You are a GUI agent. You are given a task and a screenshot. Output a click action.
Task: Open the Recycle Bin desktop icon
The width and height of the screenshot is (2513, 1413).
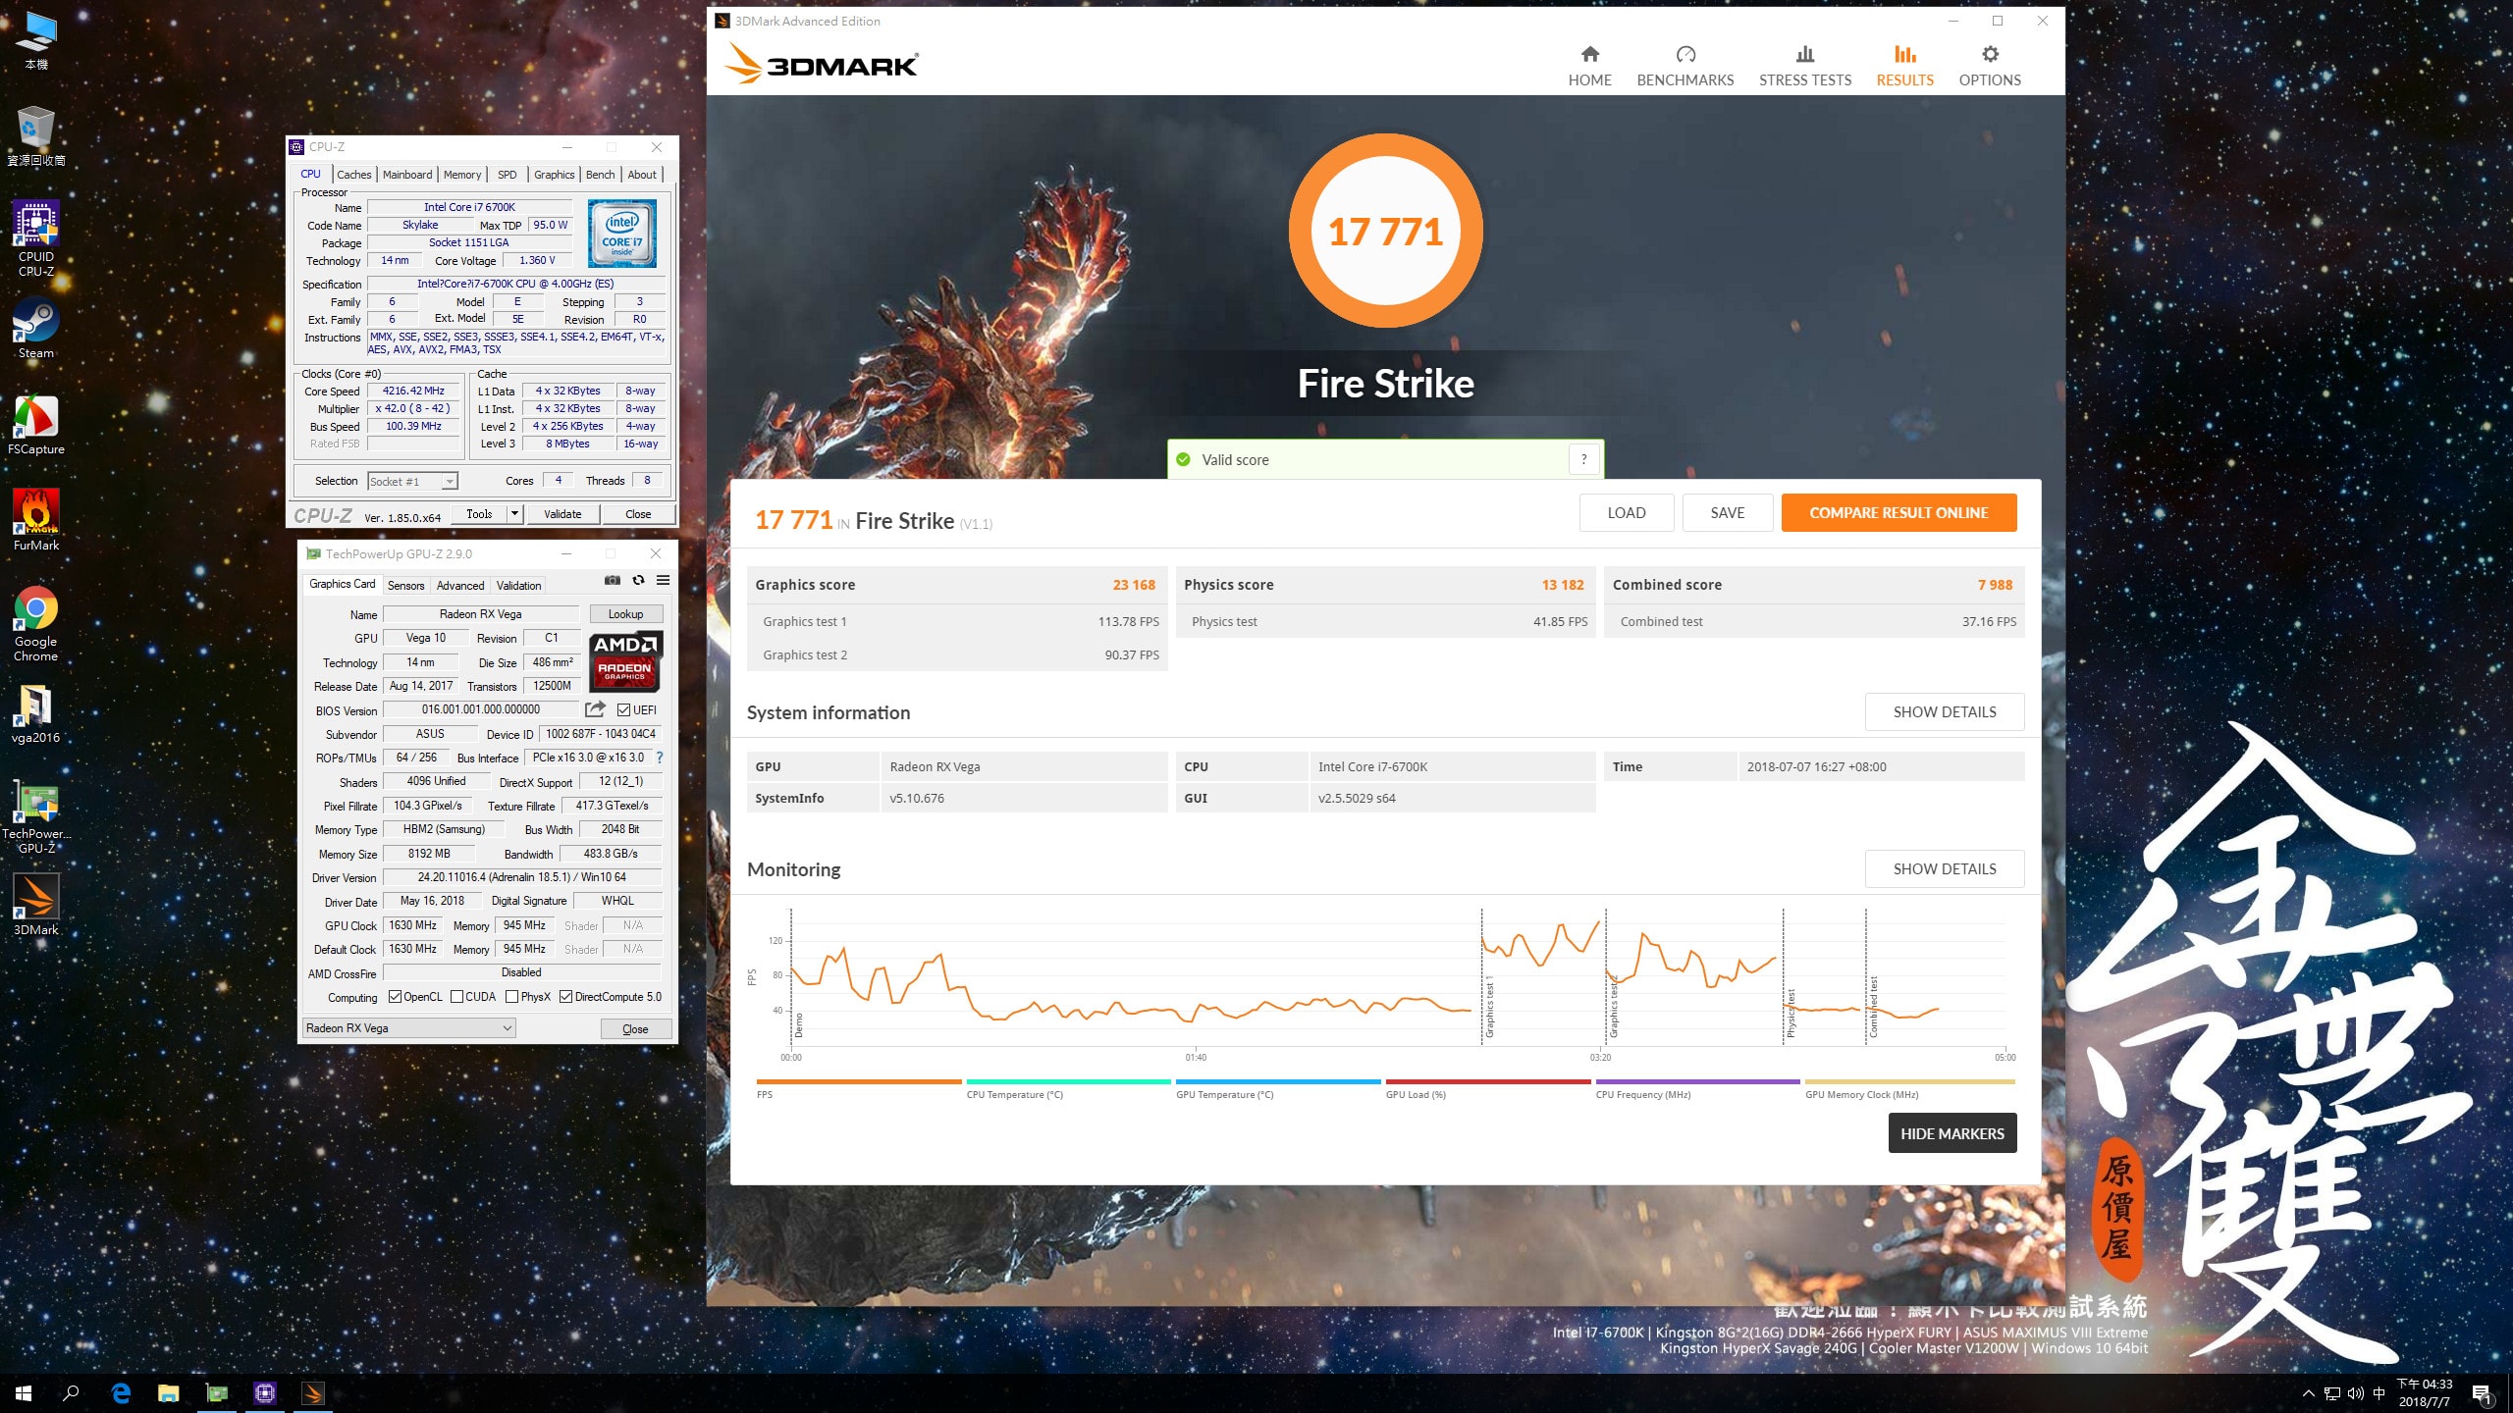[x=36, y=135]
